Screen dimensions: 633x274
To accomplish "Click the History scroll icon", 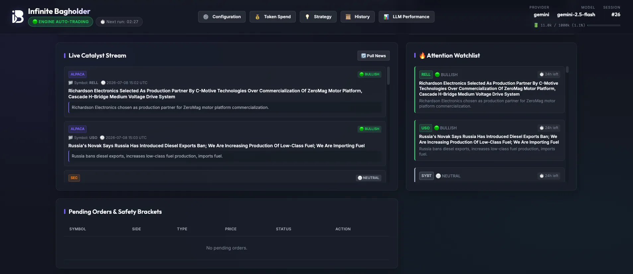I will (348, 17).
